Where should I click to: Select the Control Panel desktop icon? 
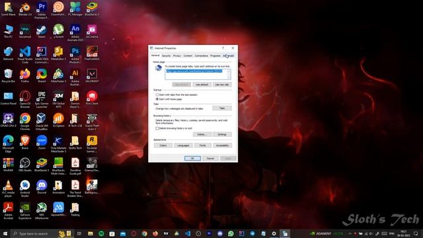tap(8, 99)
